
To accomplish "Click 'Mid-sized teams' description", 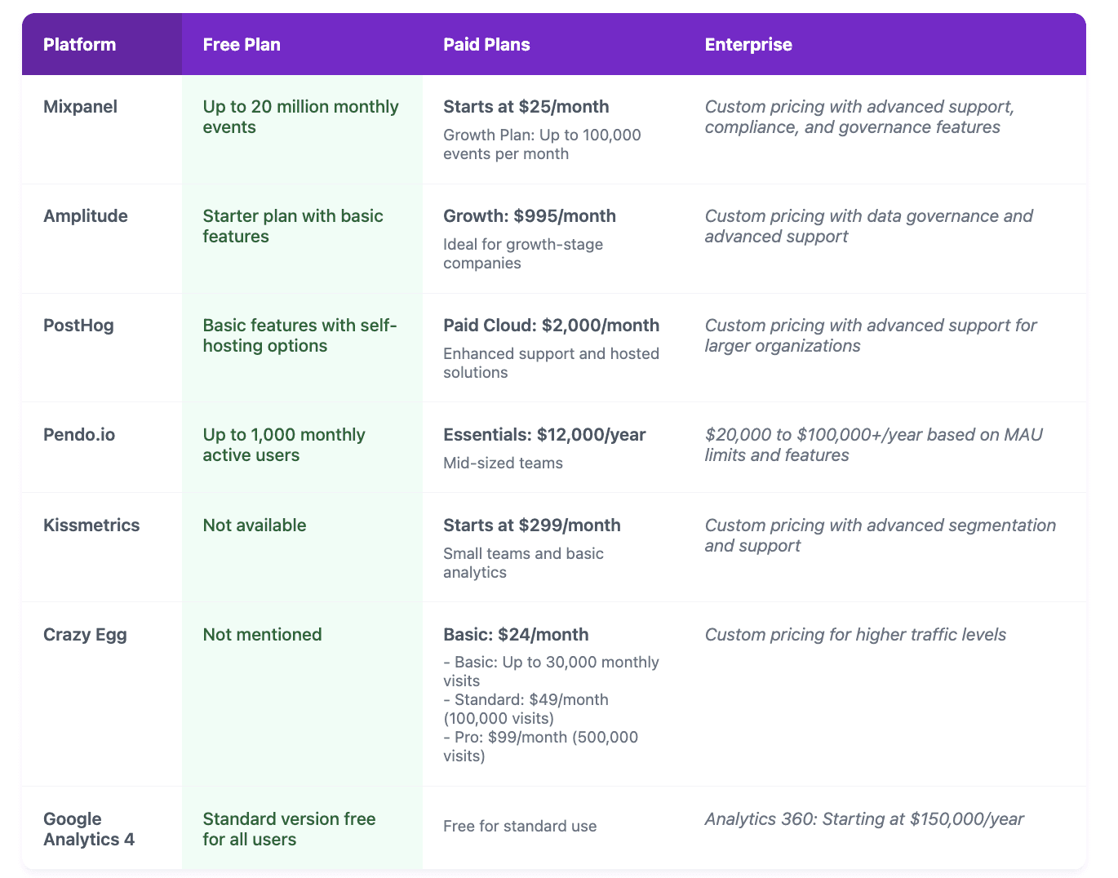I will (x=503, y=463).
